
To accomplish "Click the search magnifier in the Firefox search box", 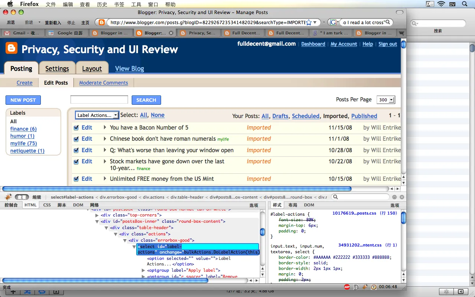I will 388,22.
